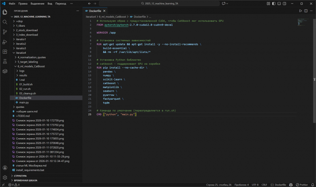The width and height of the screenshot is (316, 187).
Task: Click 6_ml_models_CatBoost breadcrumb
Action: (x=113, y=17)
